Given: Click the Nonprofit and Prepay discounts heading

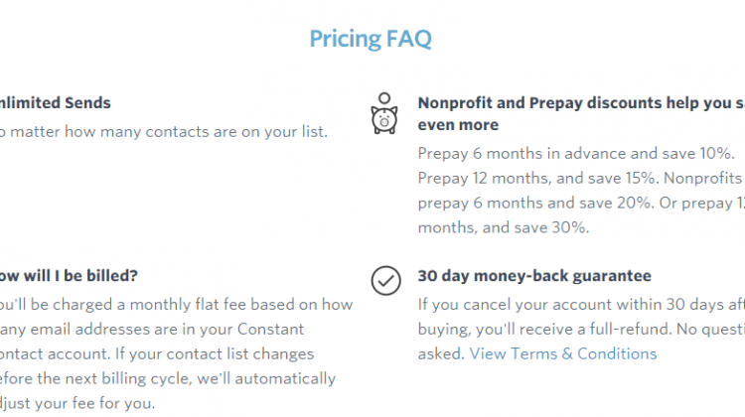Looking at the screenshot, I should 581,102.
